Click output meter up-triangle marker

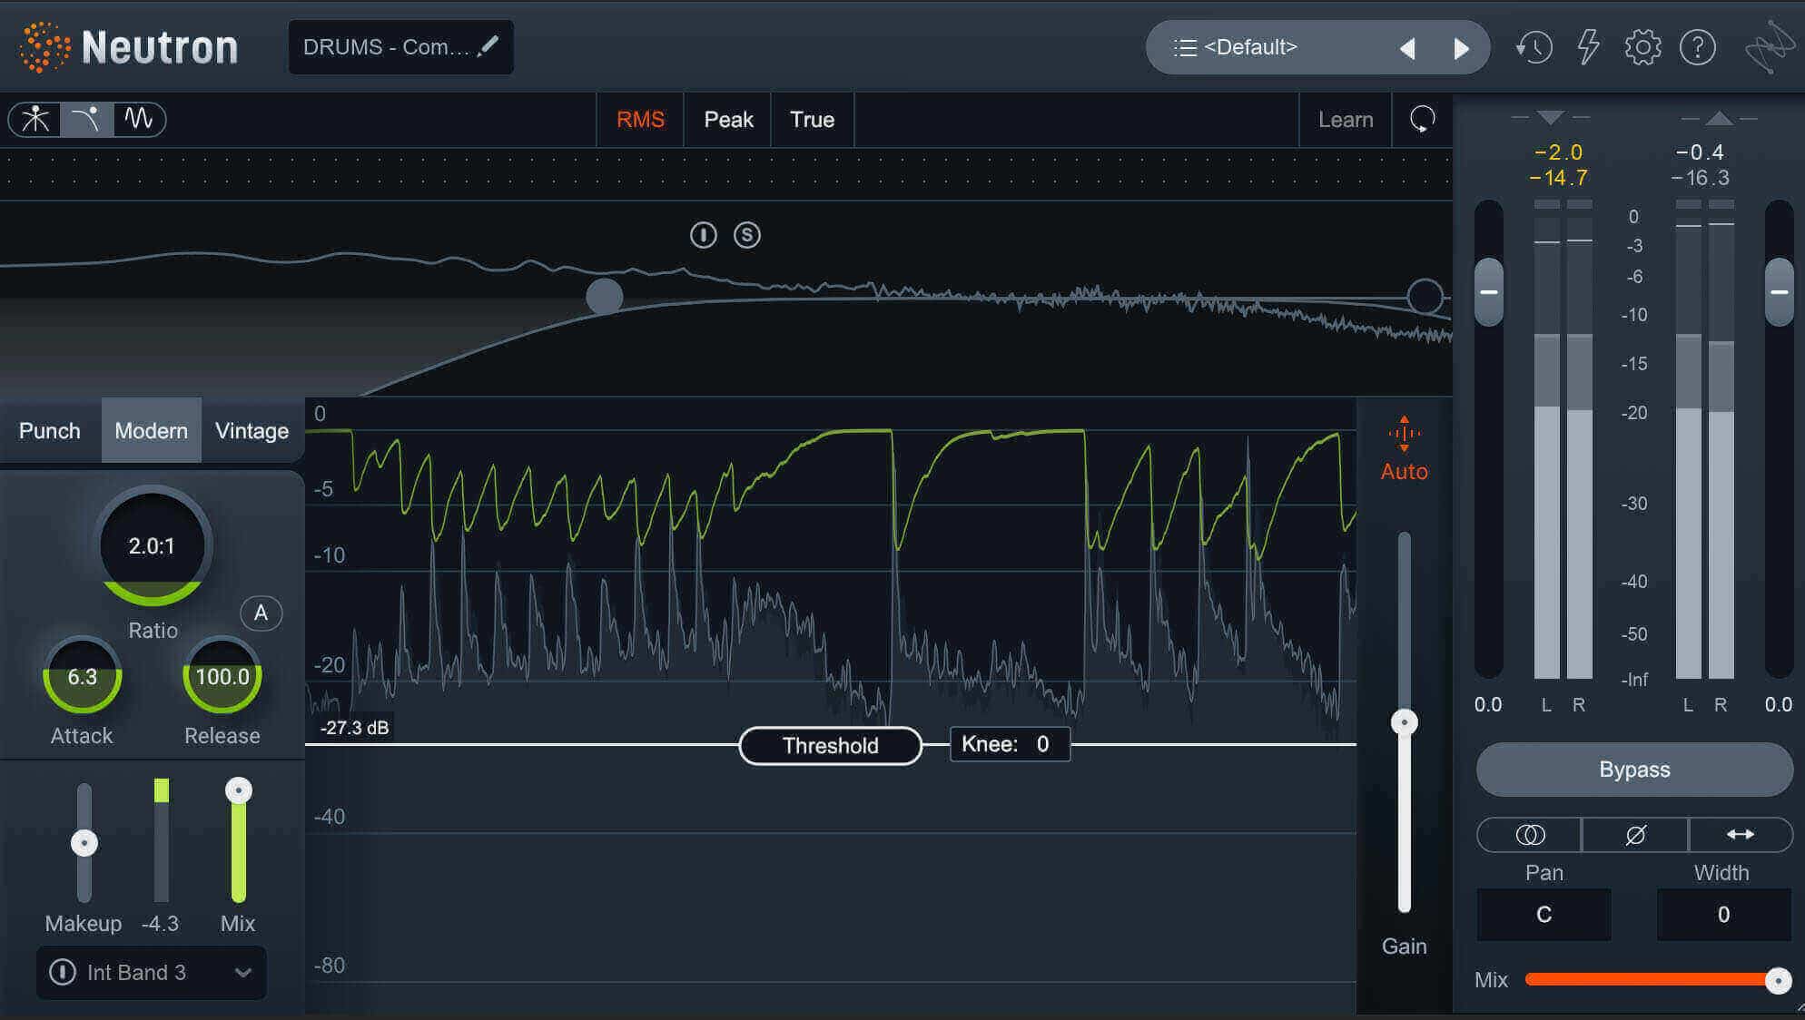point(1719,118)
